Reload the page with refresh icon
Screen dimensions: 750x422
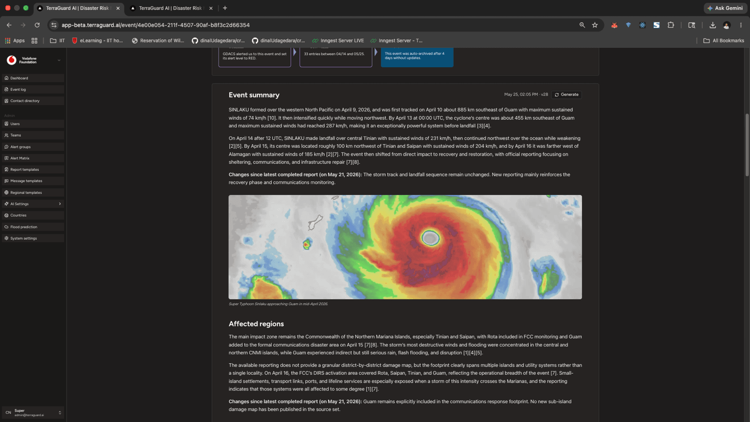pyautogui.click(x=37, y=25)
